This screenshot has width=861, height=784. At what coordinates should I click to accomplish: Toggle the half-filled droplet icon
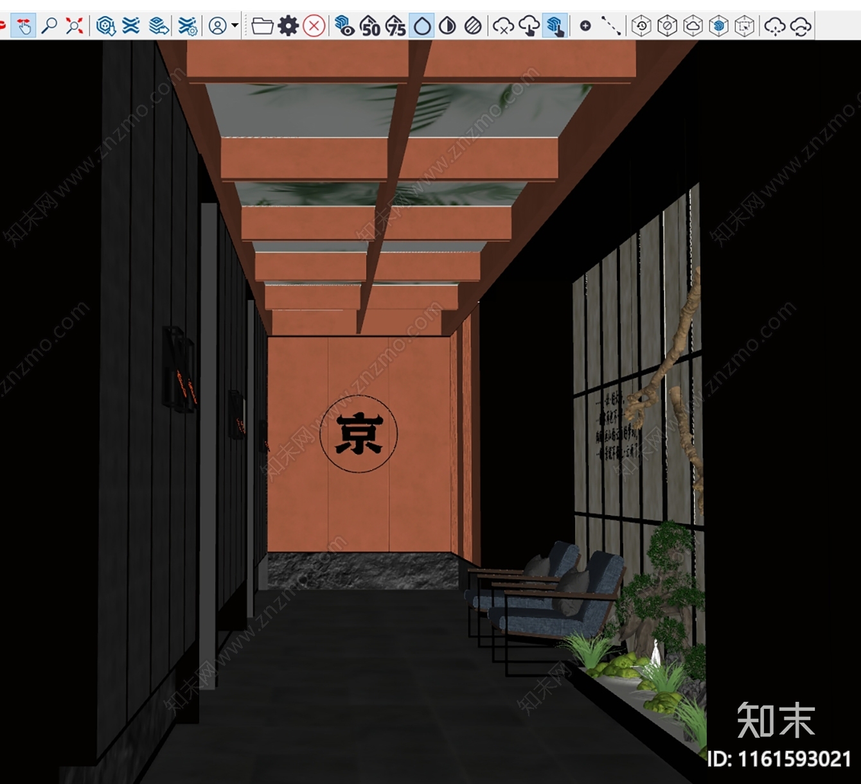[447, 26]
